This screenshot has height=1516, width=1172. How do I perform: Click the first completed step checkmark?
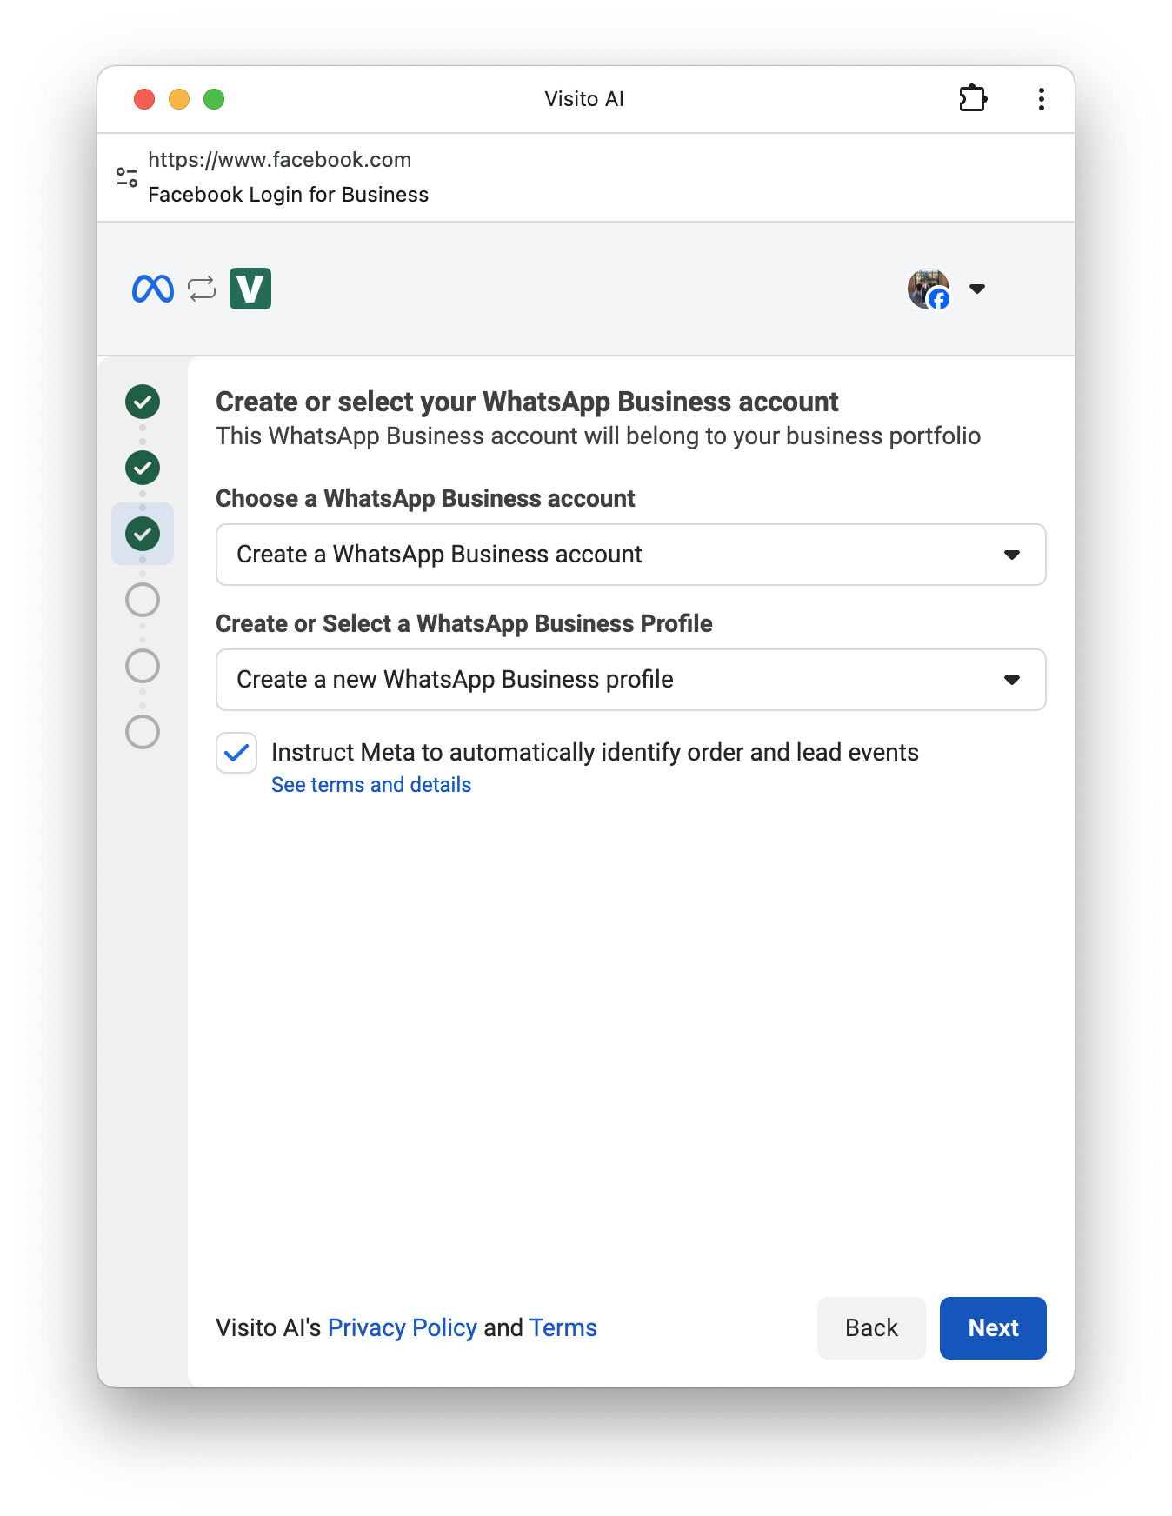143,402
